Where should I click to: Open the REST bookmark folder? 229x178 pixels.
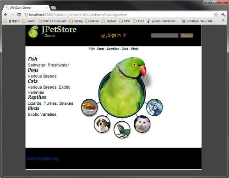tap(125, 21)
